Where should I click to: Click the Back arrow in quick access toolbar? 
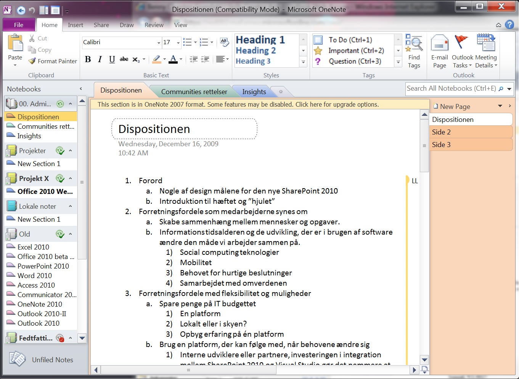[21, 10]
